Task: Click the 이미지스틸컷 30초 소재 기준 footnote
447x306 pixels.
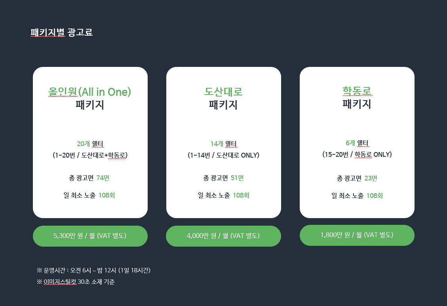Action: (x=76, y=282)
